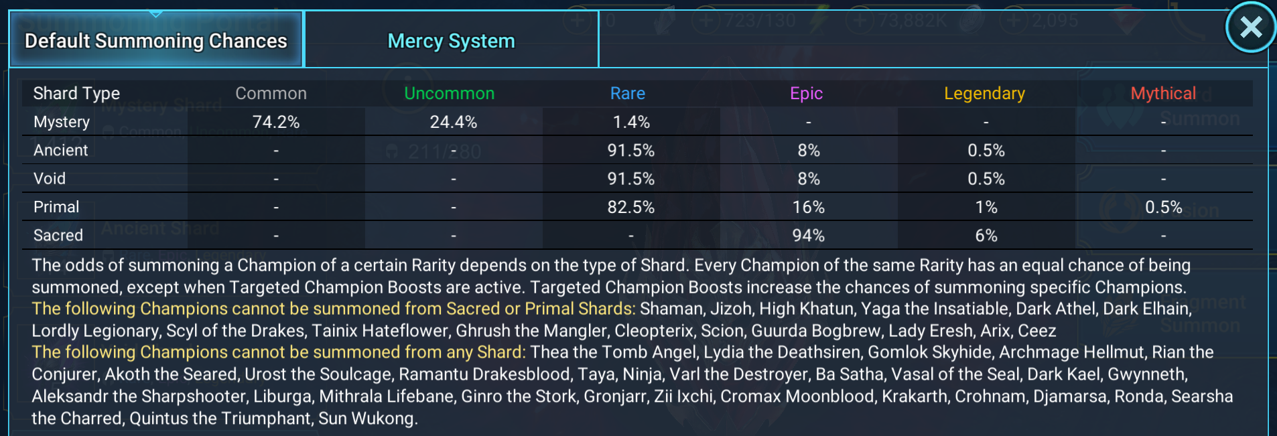1277x436 pixels.
Task: Switch to the Mercy System tab
Action: (452, 40)
